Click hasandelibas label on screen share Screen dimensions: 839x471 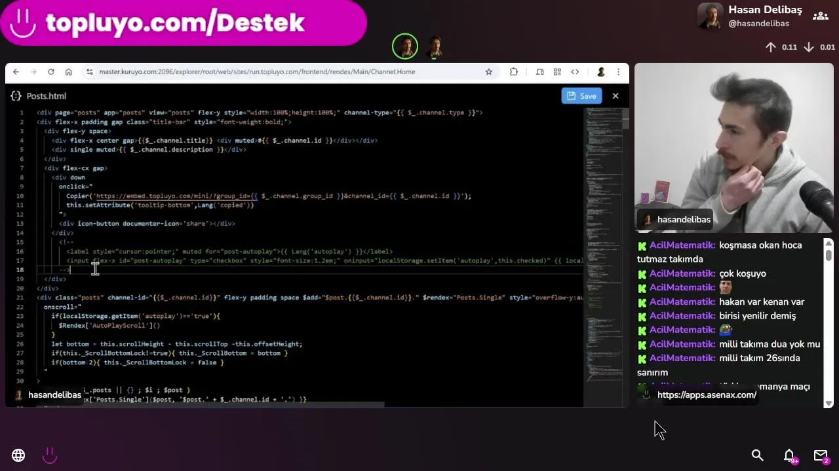click(54, 395)
